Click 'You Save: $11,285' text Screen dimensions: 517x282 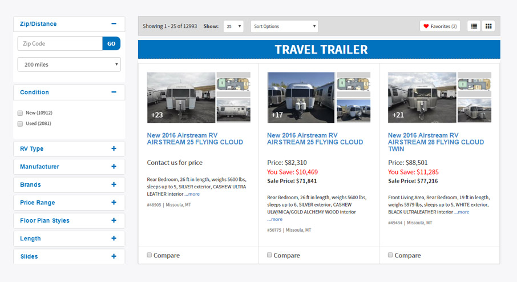(x=414, y=172)
